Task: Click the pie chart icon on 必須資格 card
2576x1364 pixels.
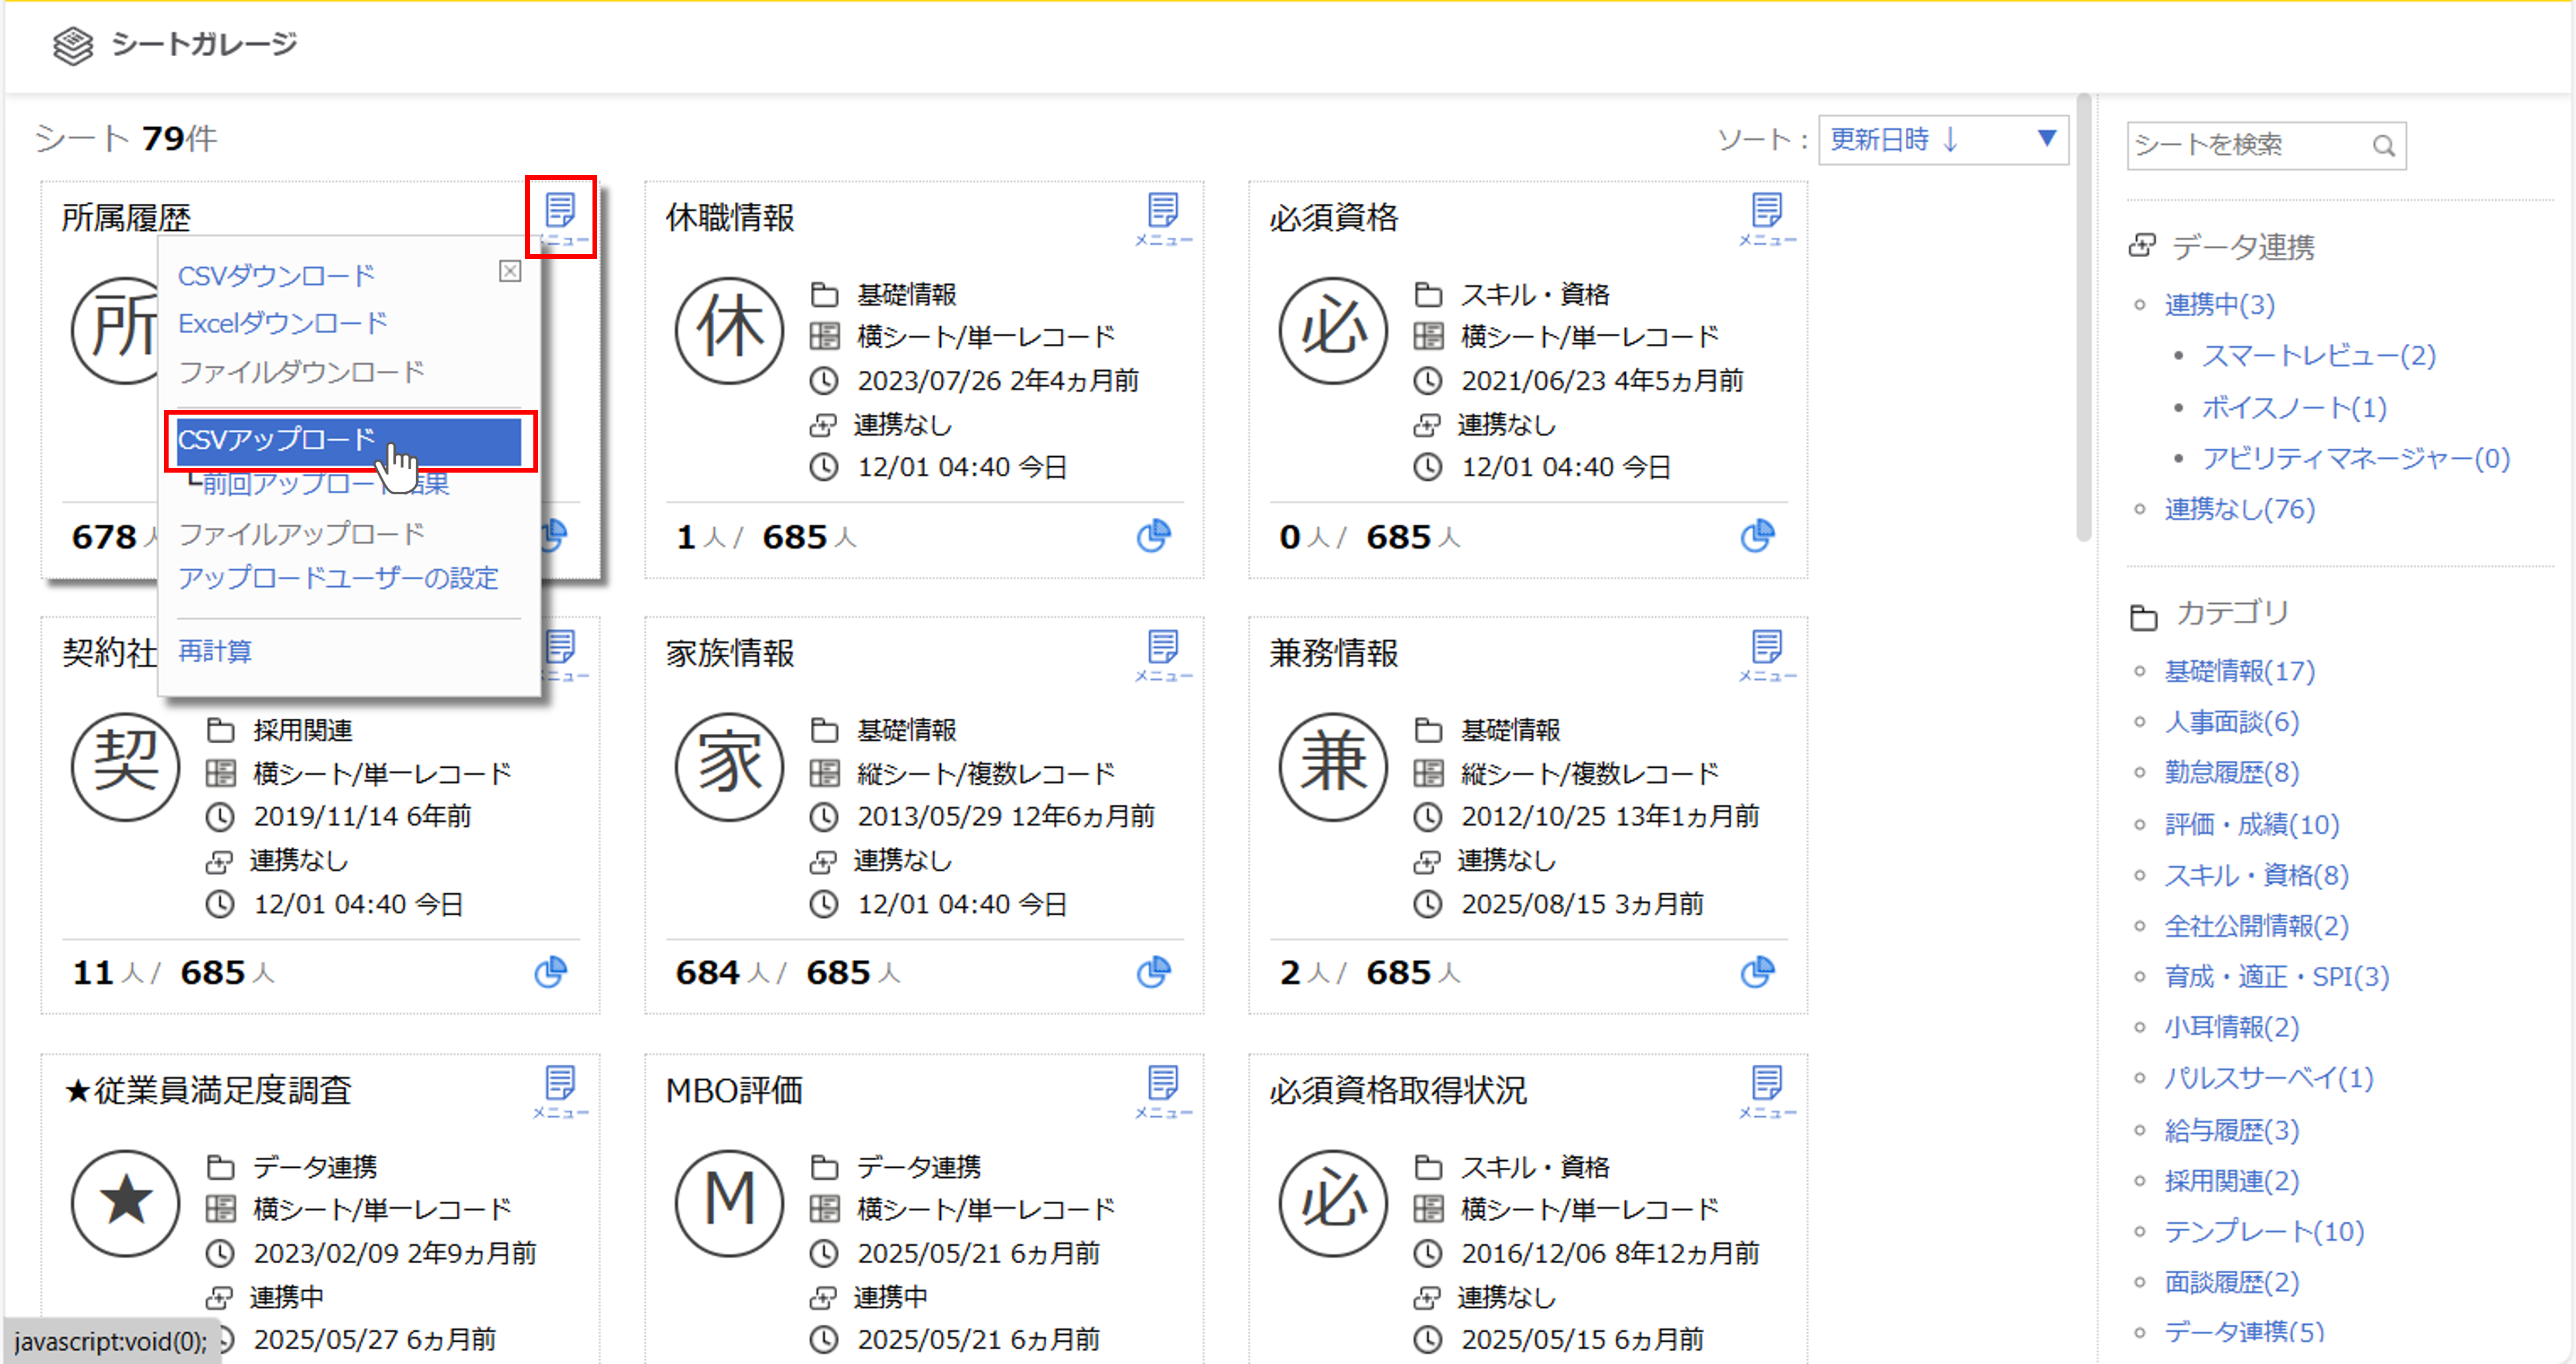Action: coord(1757,536)
